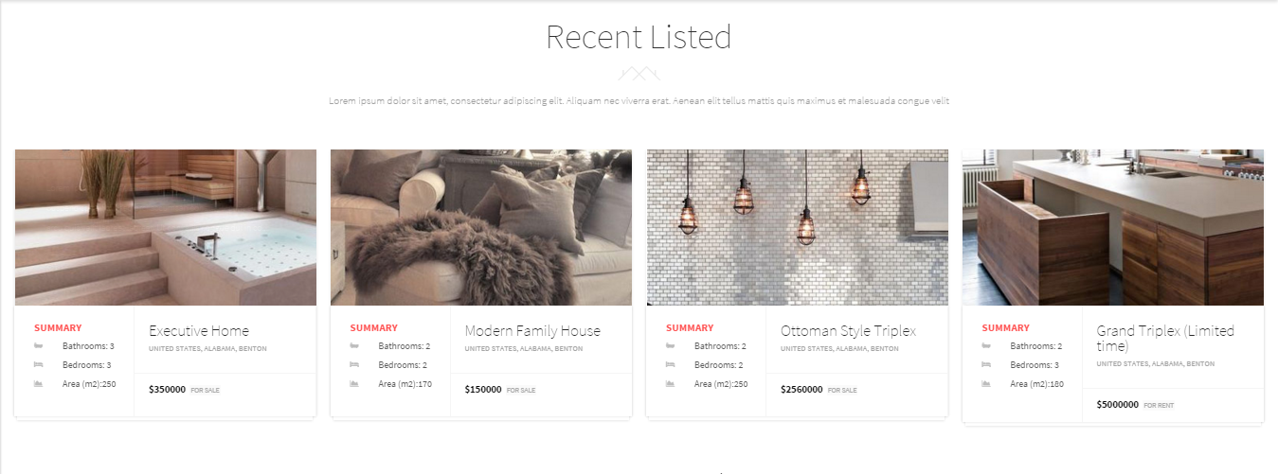Viewport: 1278px width, 474px height.
Task: Open the Executive Home listing title
Action: pos(199,331)
